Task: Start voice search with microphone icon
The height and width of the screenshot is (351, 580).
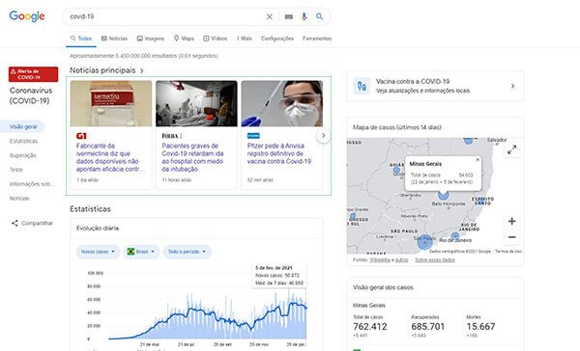Action: coord(304,16)
